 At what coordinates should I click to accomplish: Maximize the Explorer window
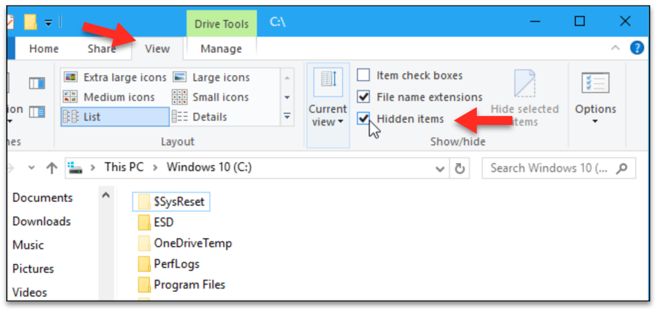pyautogui.click(x=579, y=21)
